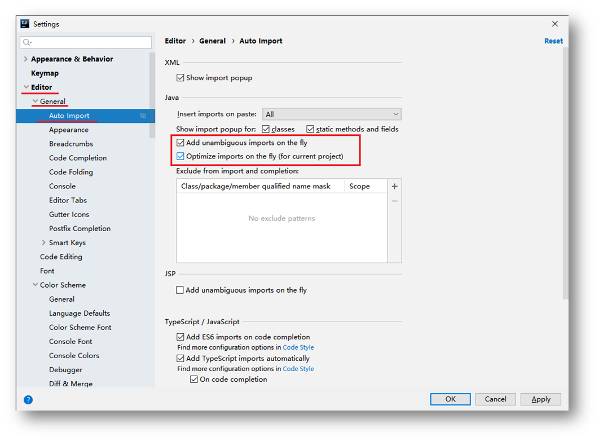Open Language Defaults settings page
599x441 pixels.
(80, 314)
